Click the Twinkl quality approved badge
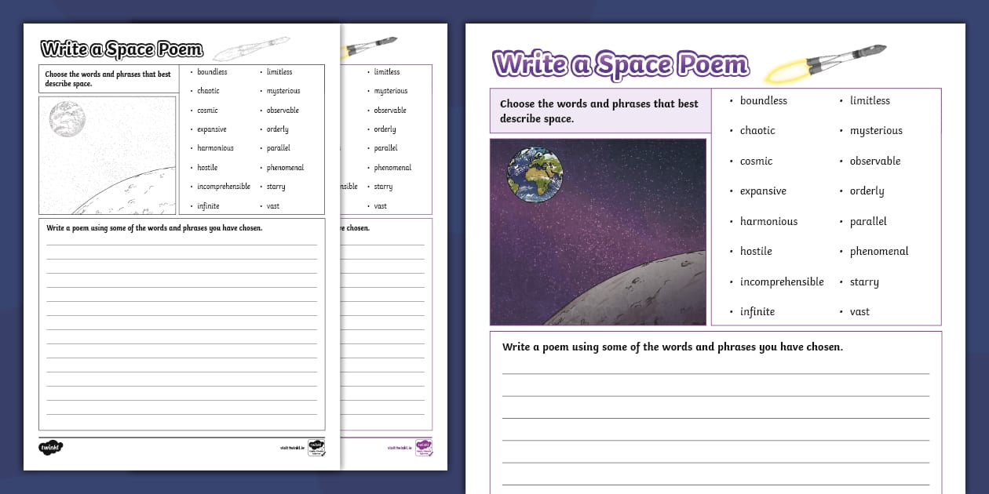Viewport: 989px width, 494px height. coord(316,448)
